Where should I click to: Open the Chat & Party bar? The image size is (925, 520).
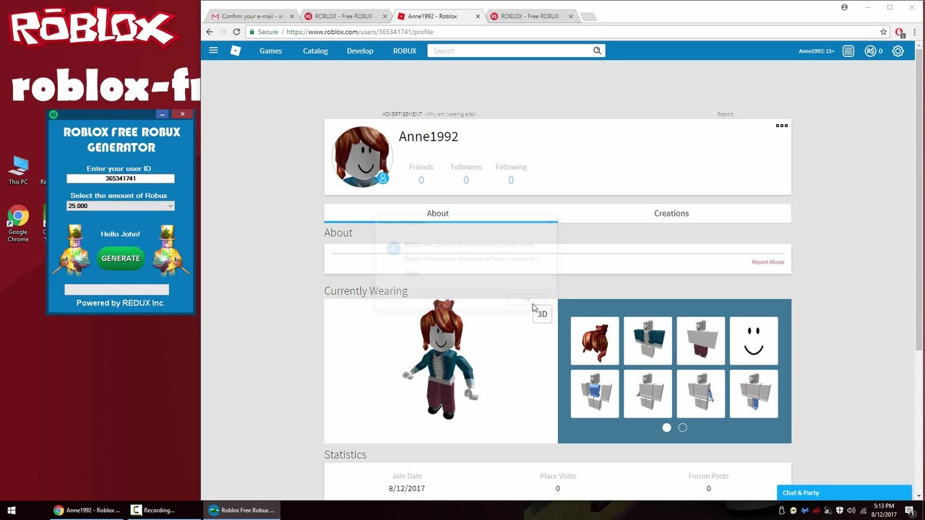tap(844, 493)
